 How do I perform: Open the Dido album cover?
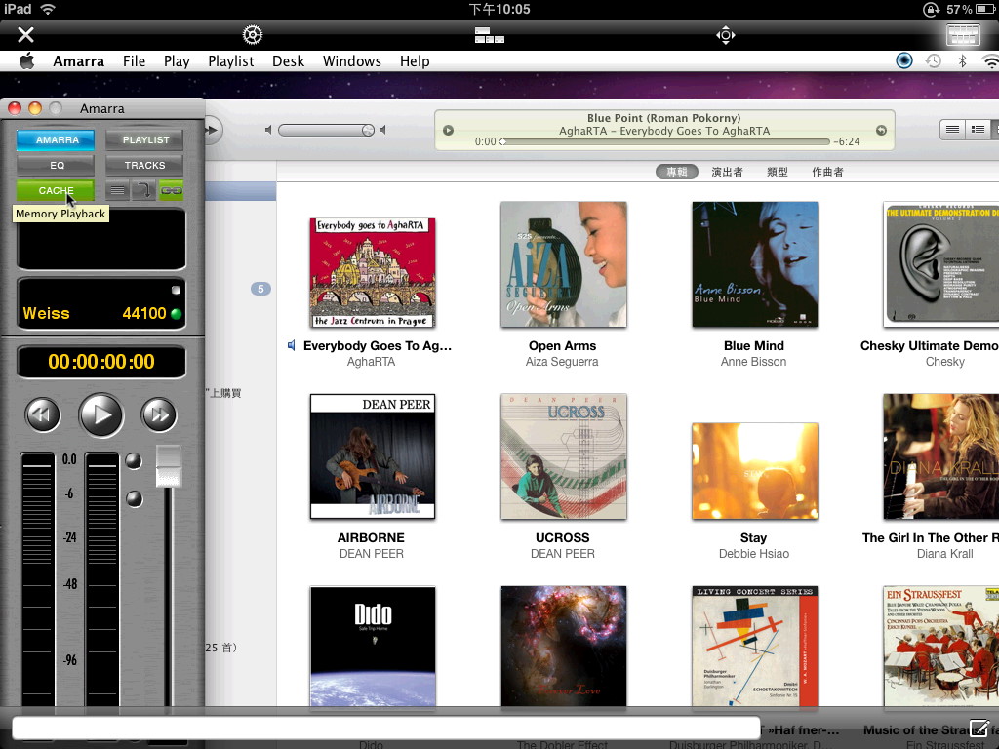[x=373, y=646]
